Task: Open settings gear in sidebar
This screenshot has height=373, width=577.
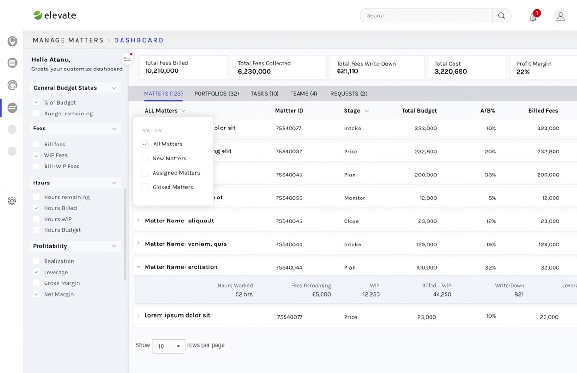Action: coord(12,201)
